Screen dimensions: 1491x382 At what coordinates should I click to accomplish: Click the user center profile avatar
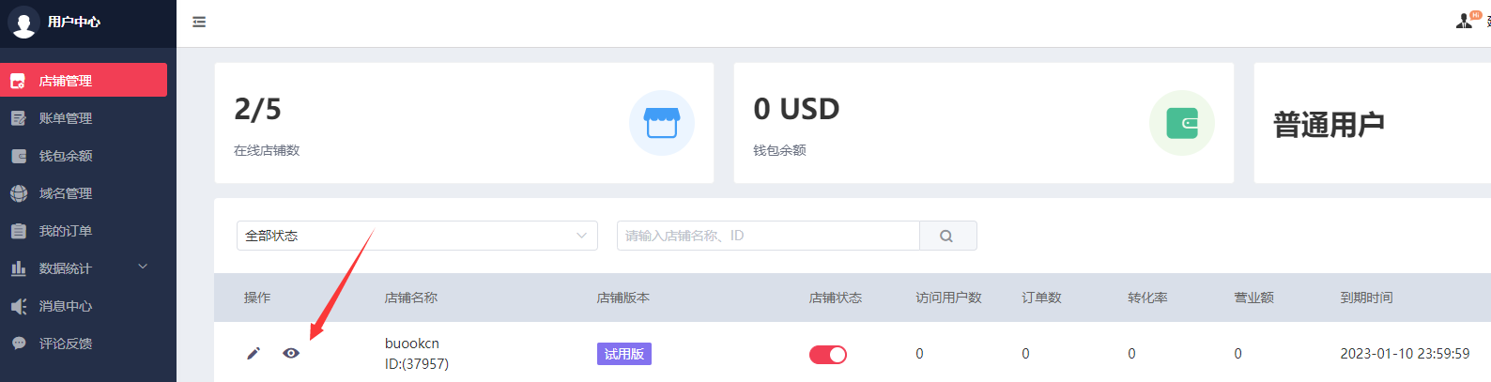(x=23, y=22)
